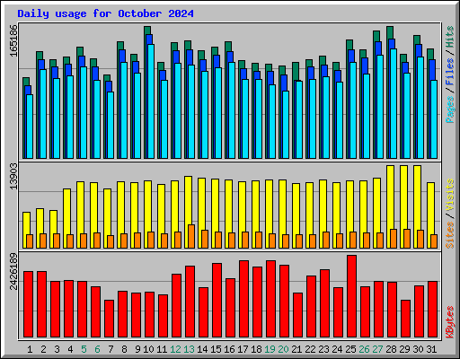Select day label "1" on the axis
This screenshot has height=359, width=460.
[x=30, y=349]
